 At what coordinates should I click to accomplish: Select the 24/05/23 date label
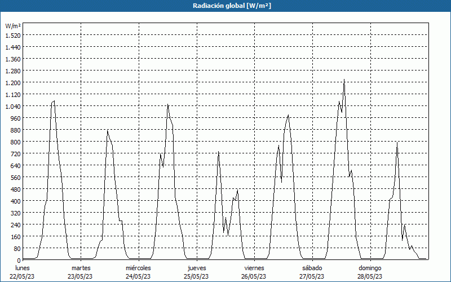(x=138, y=276)
